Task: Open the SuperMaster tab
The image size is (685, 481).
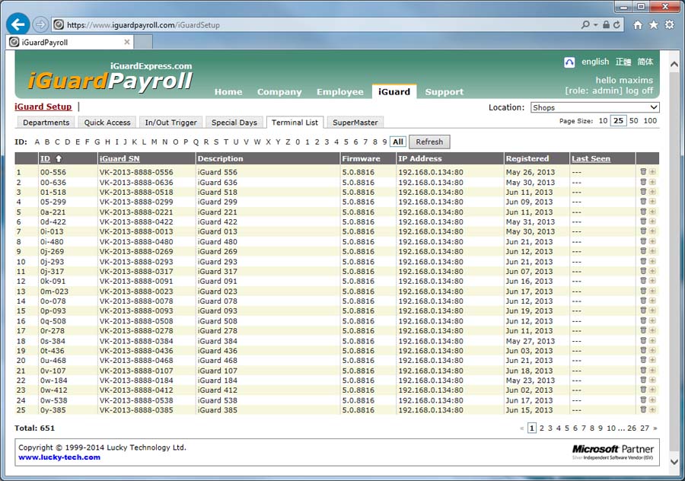Action: point(355,123)
